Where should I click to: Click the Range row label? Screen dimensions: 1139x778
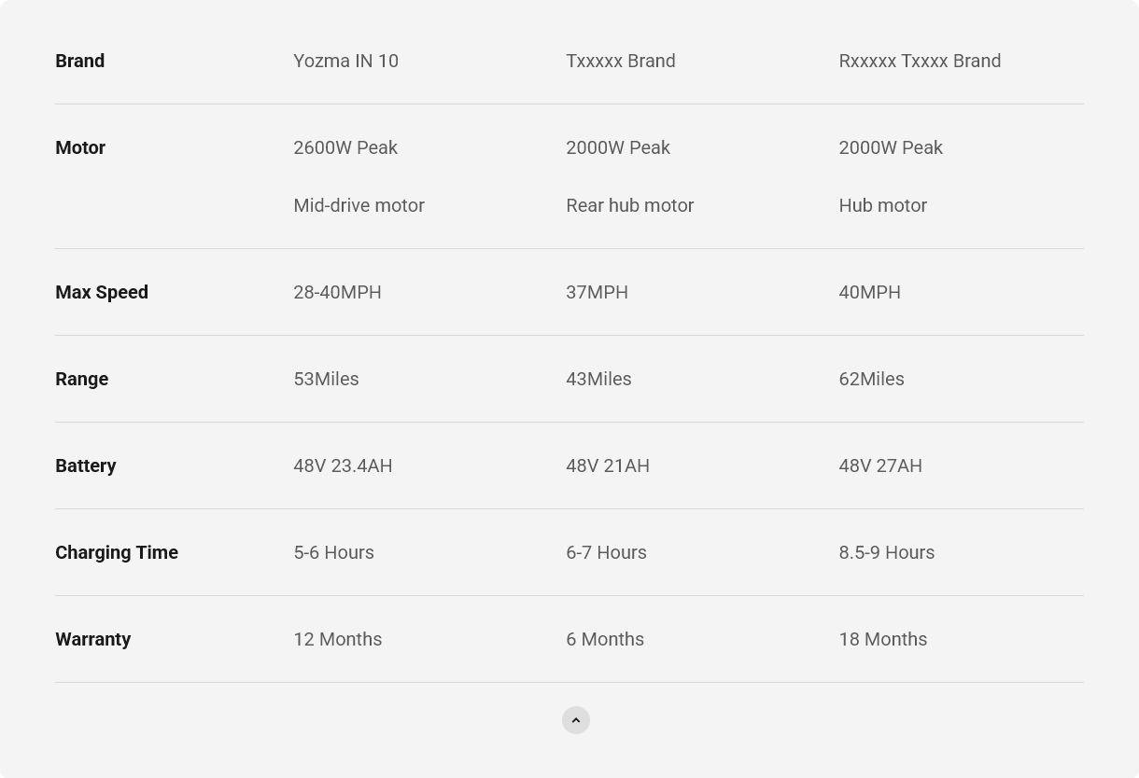click(x=82, y=379)
